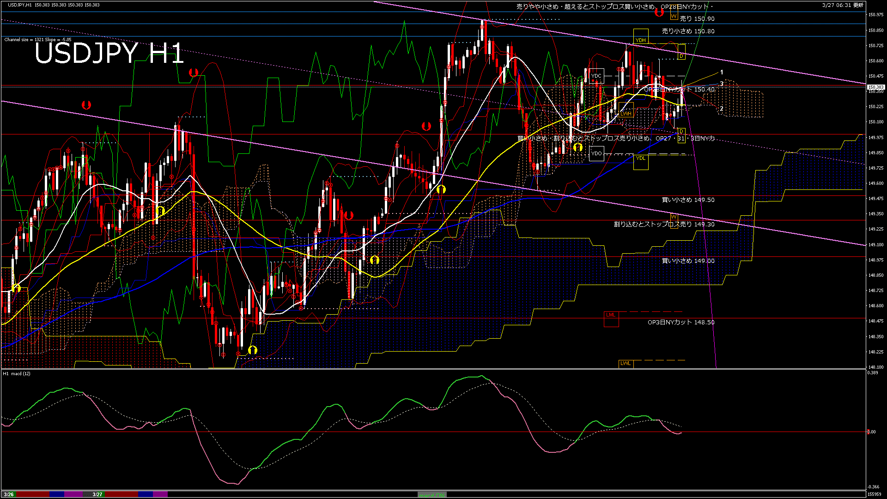
Task: Jump to the 3/26 date marker
Action: [8, 494]
